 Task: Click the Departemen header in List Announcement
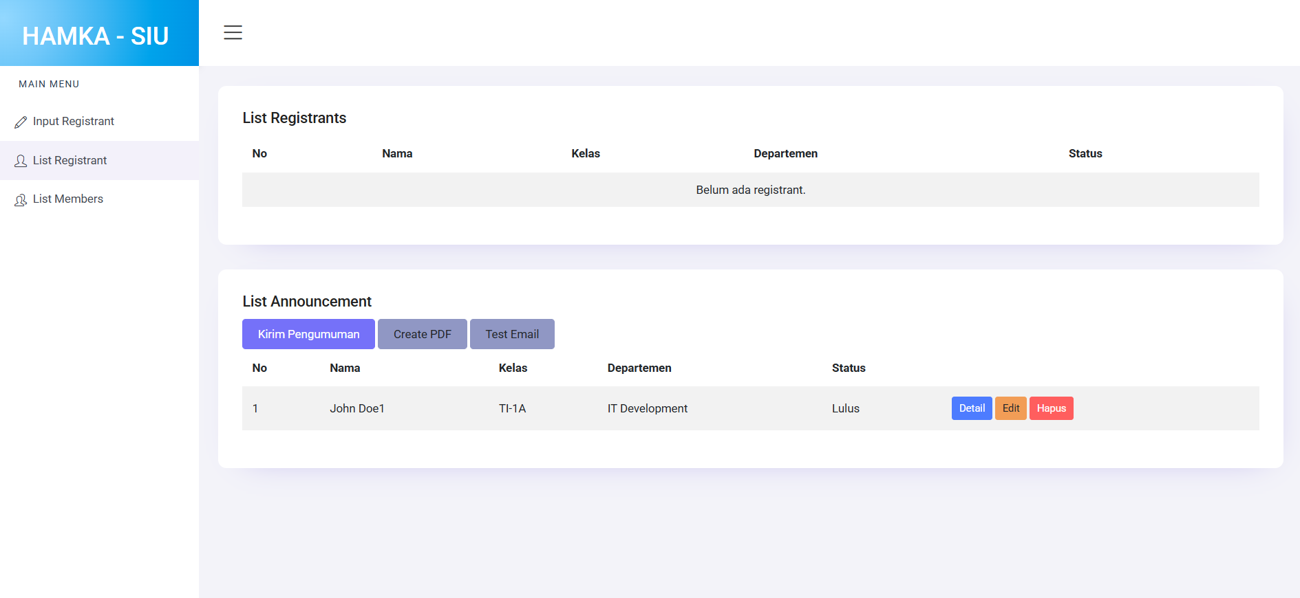click(x=639, y=368)
